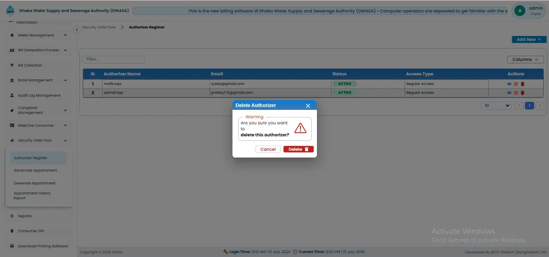Screen dimensions: 549x257
Task: Click the login time key icon
Action: 226,252
